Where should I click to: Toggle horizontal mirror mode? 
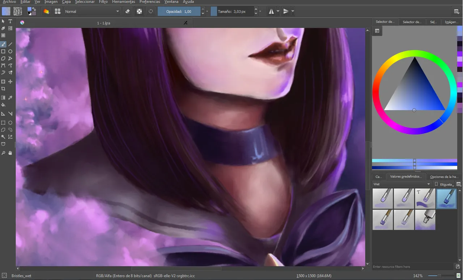(x=271, y=11)
